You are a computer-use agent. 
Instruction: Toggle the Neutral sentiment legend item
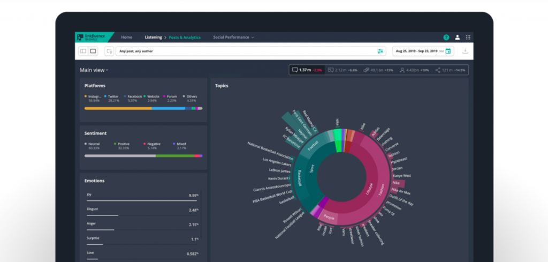pyautogui.click(x=92, y=146)
